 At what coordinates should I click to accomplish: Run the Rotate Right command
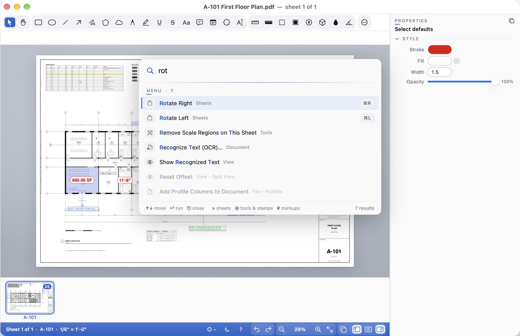click(260, 103)
